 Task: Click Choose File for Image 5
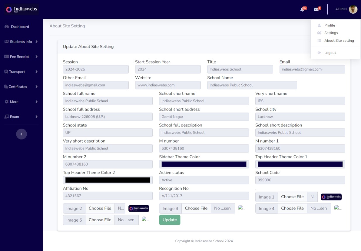click(100, 220)
